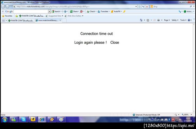The width and height of the screenshot is (196, 129).
Task: Click the vertical scrollbar up arrow
Action: click(194, 24)
